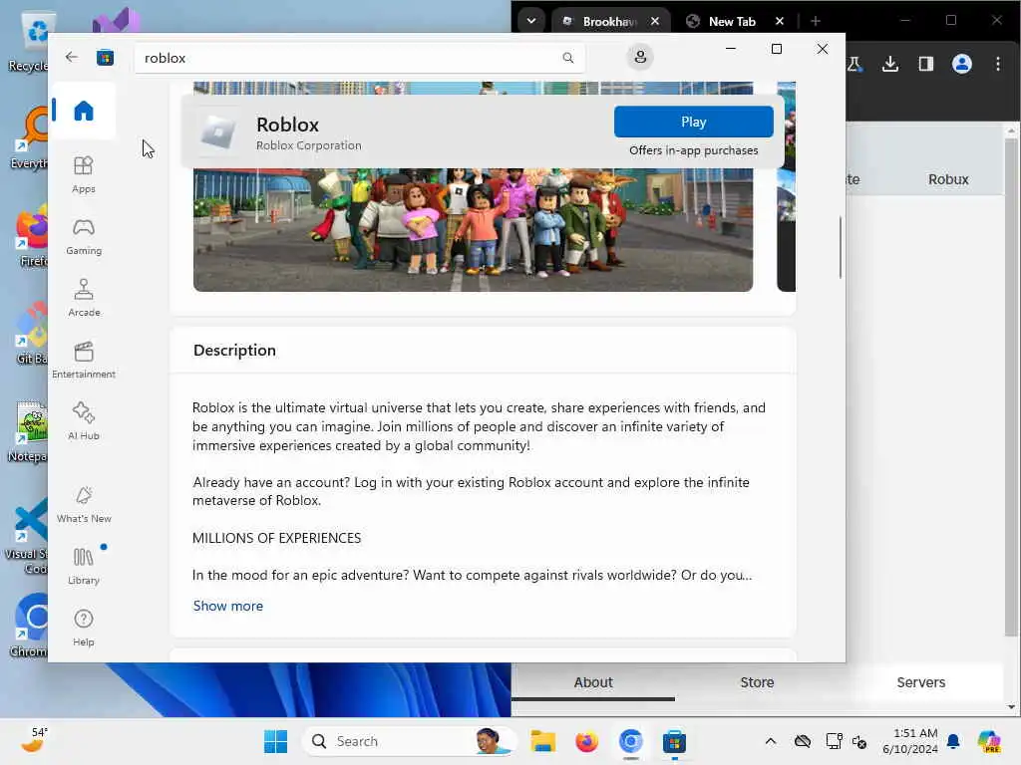Open File Explorer from the taskbar
The width and height of the screenshot is (1021, 765).
(542, 741)
